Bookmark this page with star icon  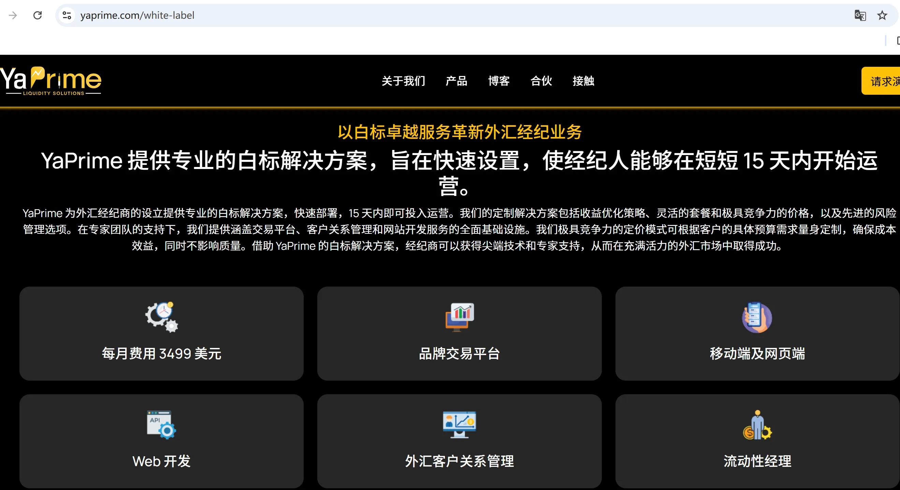882,15
